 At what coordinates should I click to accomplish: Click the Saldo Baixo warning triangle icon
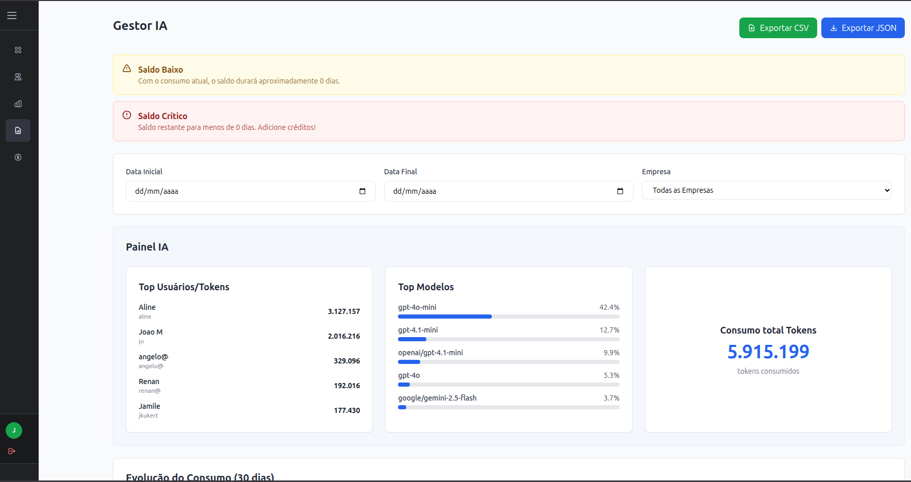click(127, 69)
